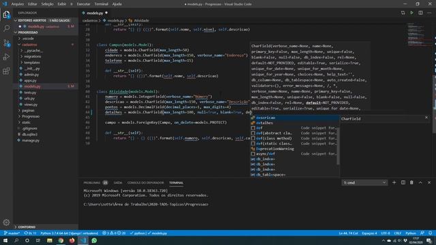Split the editor to the right
The width and height of the screenshot is (436, 245).
[420, 13]
